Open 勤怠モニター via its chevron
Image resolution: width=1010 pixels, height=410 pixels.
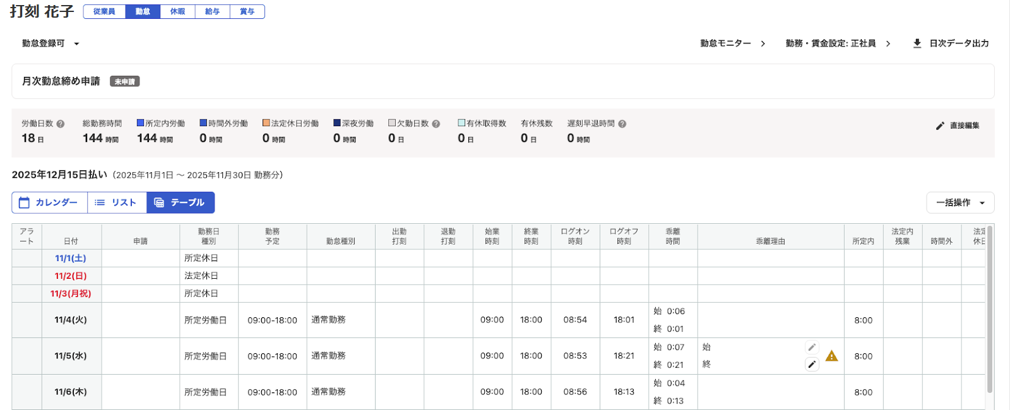(x=763, y=44)
